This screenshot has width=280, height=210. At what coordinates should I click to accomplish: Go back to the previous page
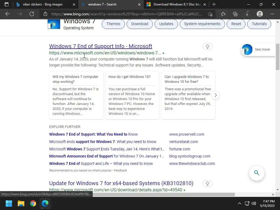(x=8, y=14)
